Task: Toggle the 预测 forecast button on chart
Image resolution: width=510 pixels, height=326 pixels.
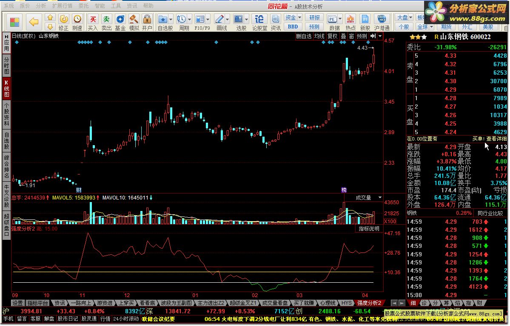Action: (x=362, y=36)
